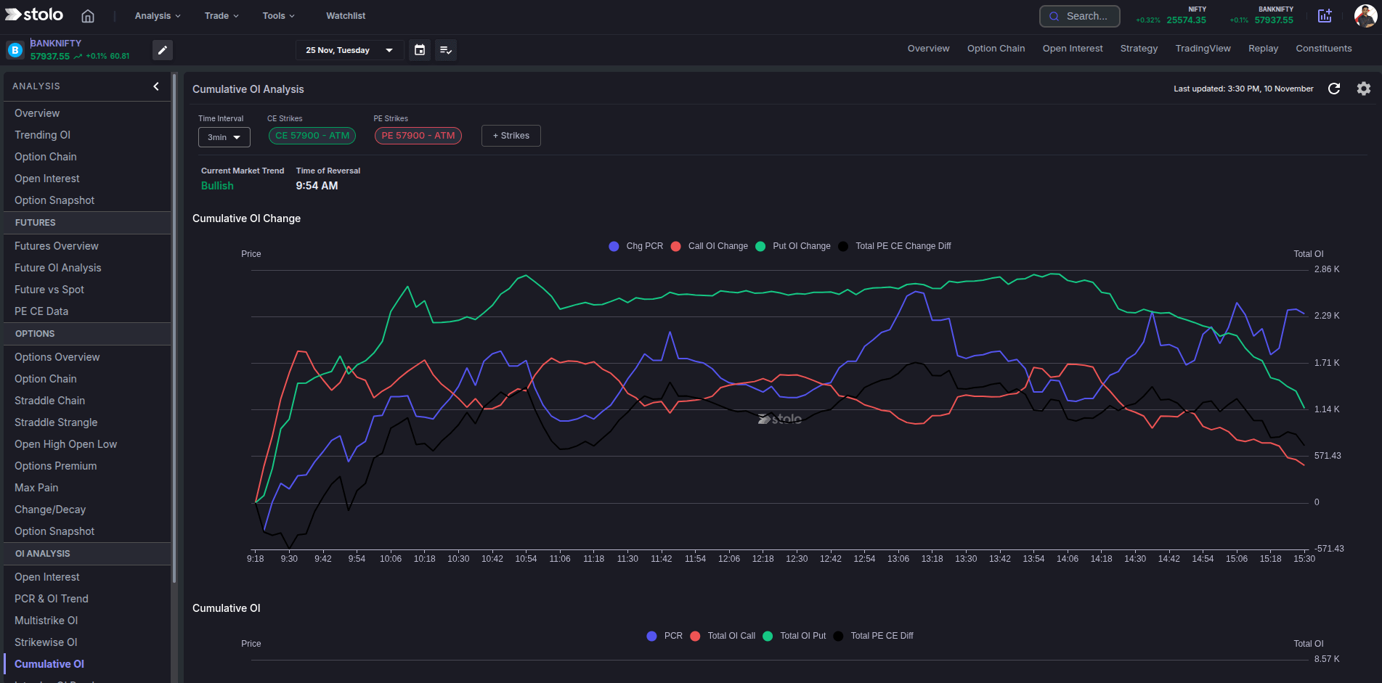Collapse the Analysis sidebar with the chevron
1382x683 pixels.
tap(155, 86)
